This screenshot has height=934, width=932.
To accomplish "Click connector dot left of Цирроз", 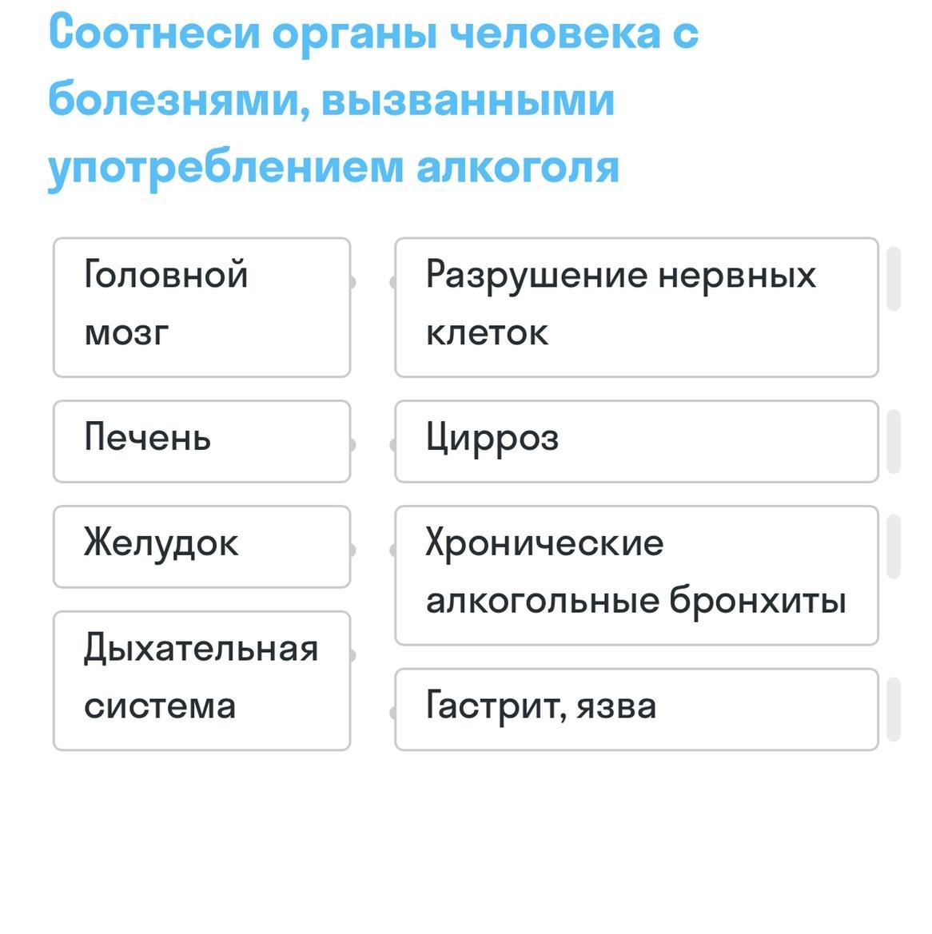I will coord(394,444).
